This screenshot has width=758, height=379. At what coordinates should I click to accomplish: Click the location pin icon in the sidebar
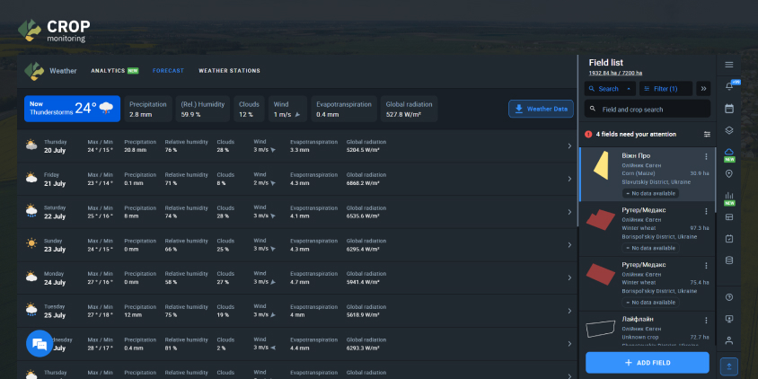pos(729,173)
